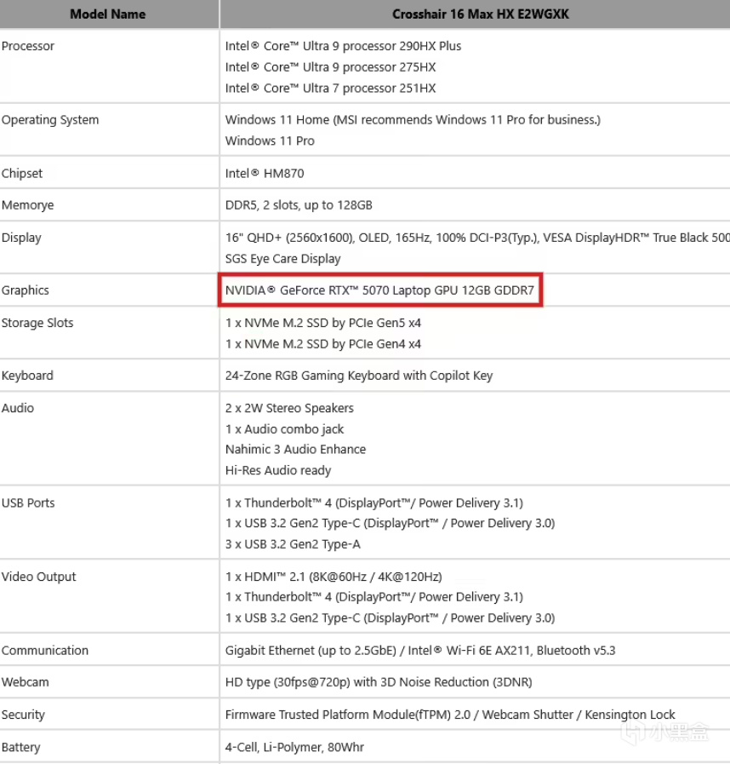Viewport: 730px width, 764px height.
Task: Select the Thunderbolt 4 line under USB Ports
Action: (x=374, y=503)
